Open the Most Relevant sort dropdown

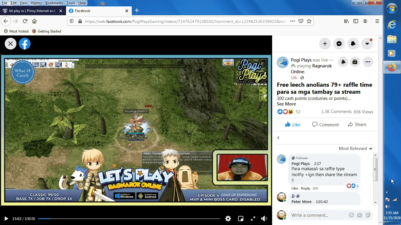[x=355, y=149]
